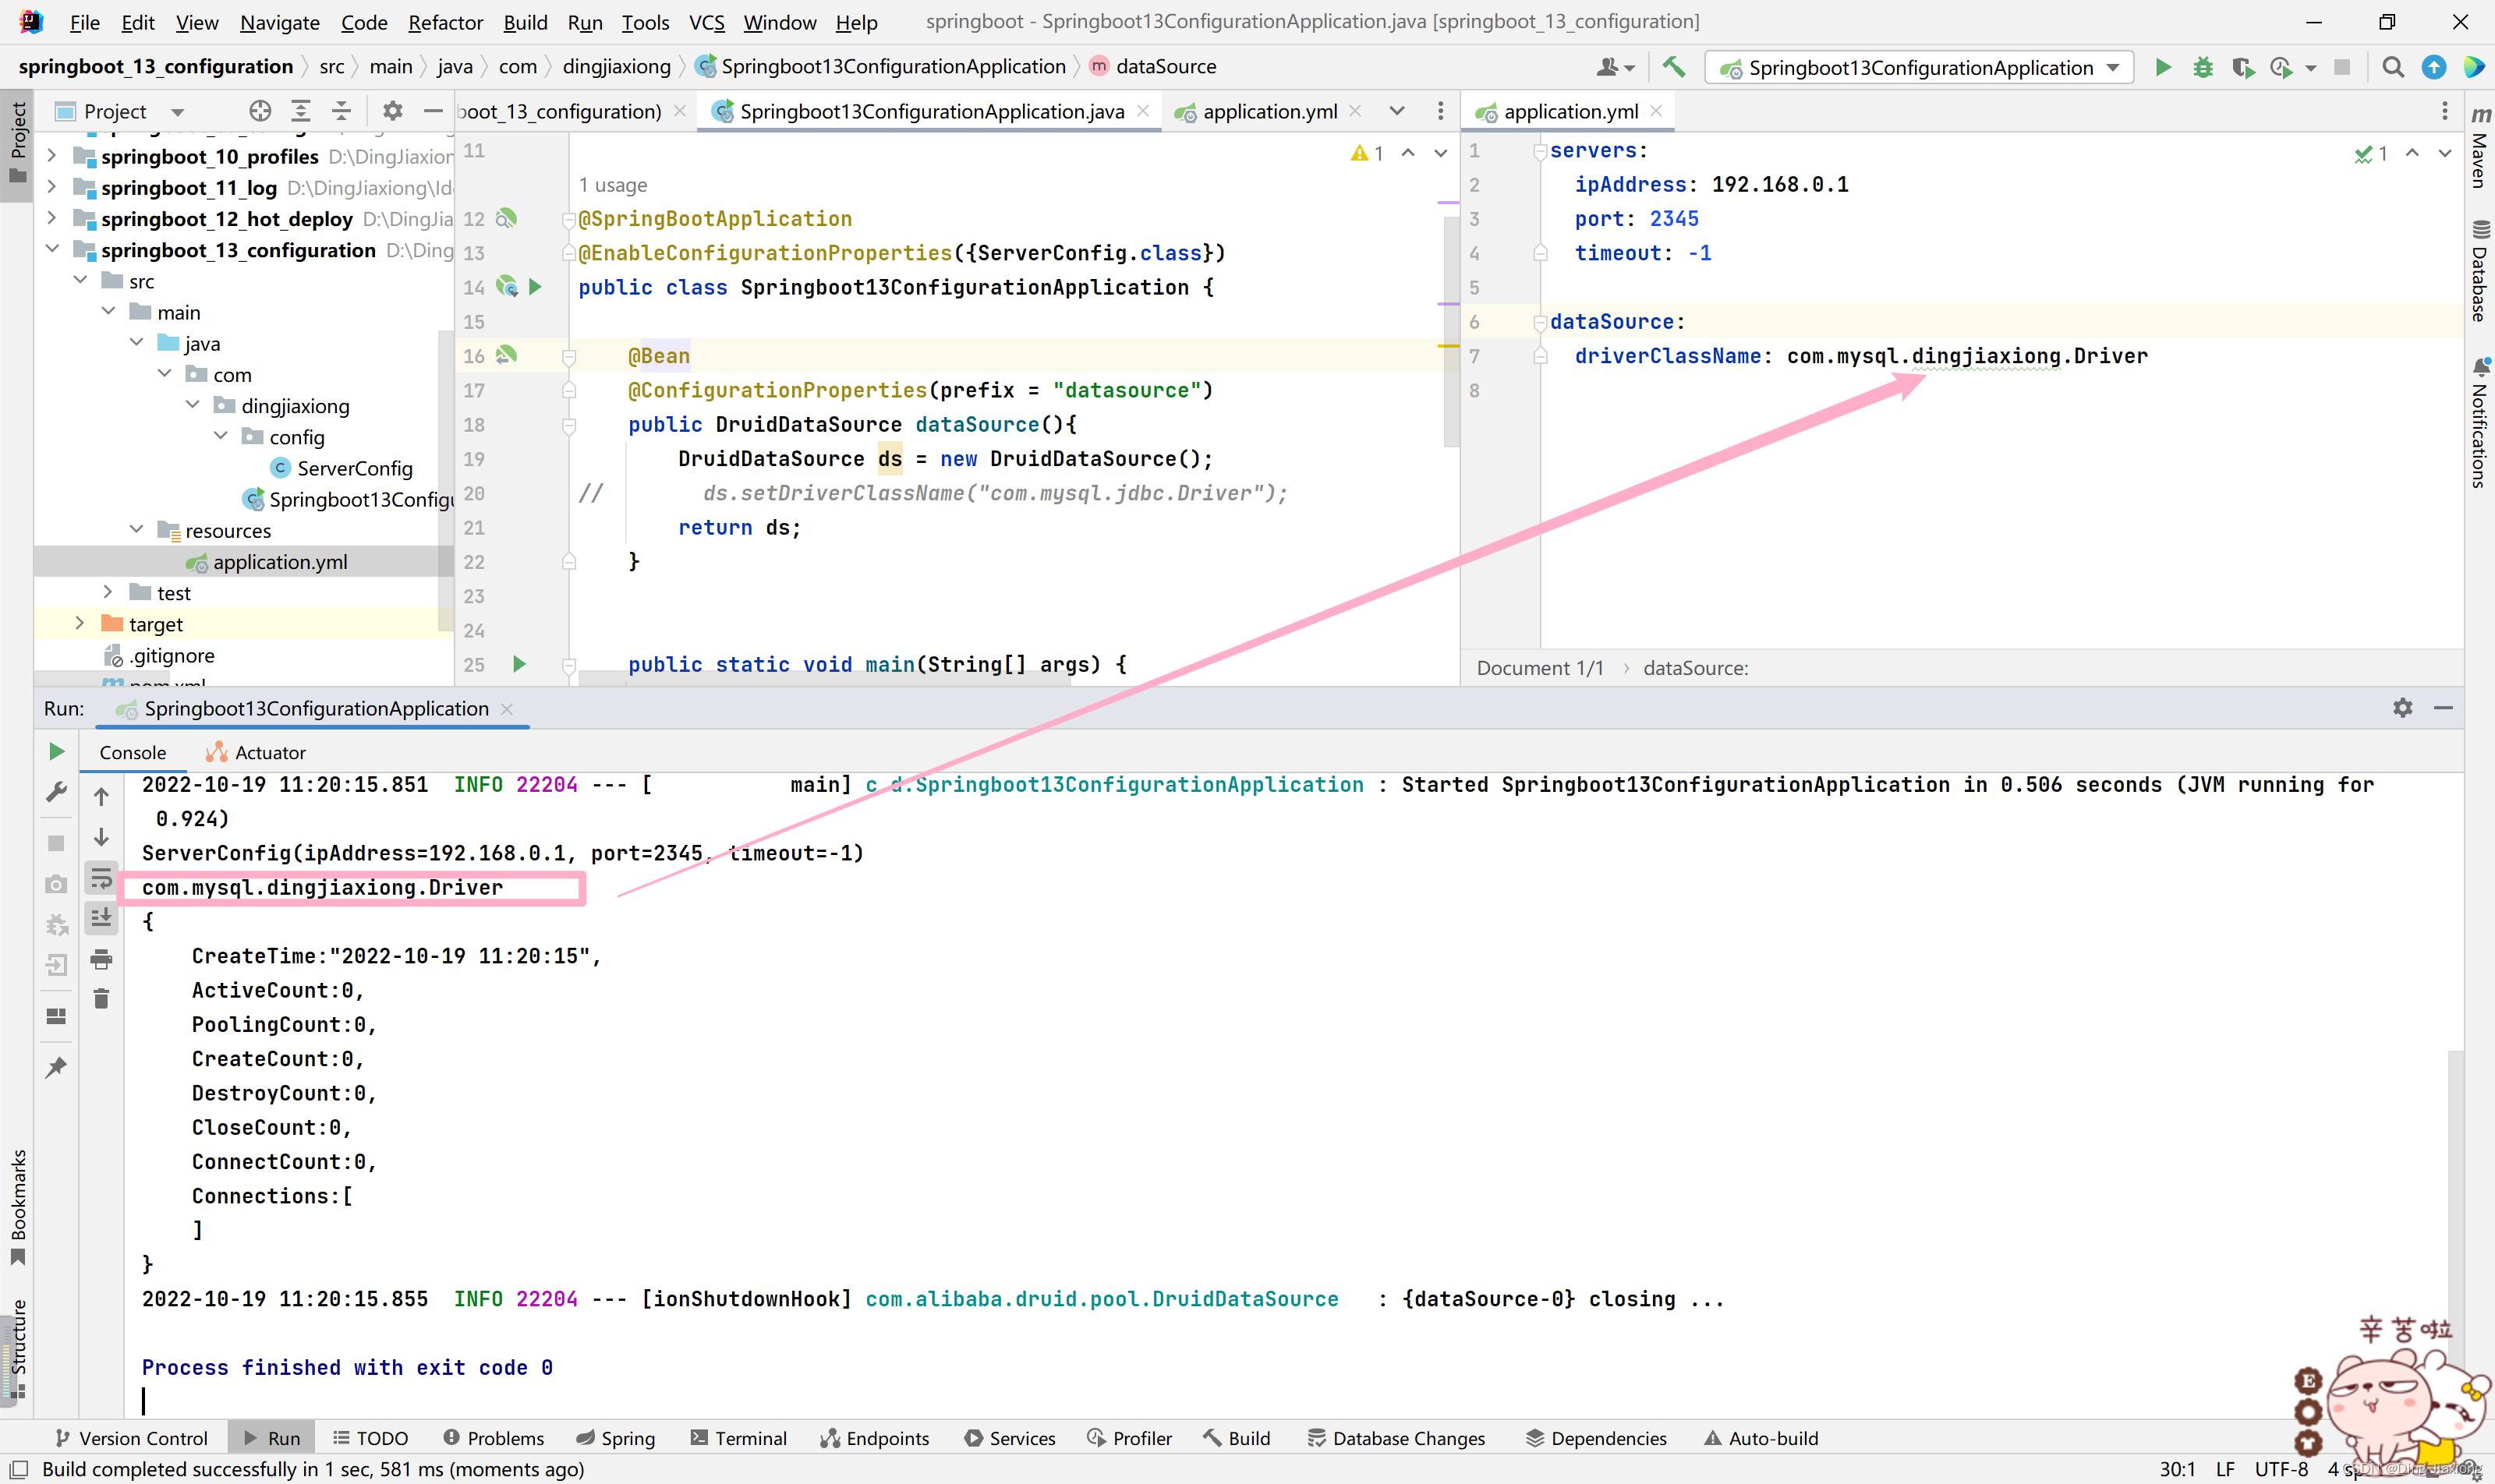
Task: Click the camera thread-dump icon in the Run panel
Action: (x=56, y=884)
